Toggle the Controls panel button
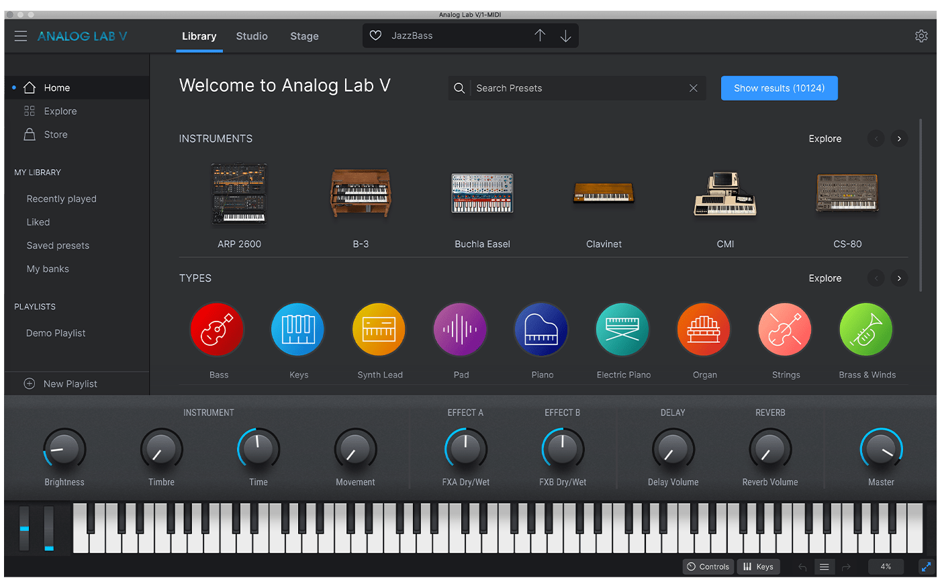Screen dimensions: 940x588 708,567
